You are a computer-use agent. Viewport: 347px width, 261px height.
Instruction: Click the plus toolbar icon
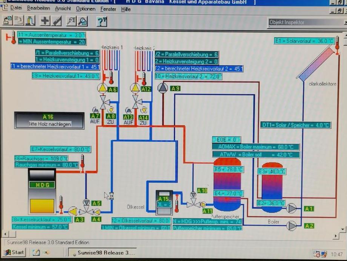[x=45, y=21]
